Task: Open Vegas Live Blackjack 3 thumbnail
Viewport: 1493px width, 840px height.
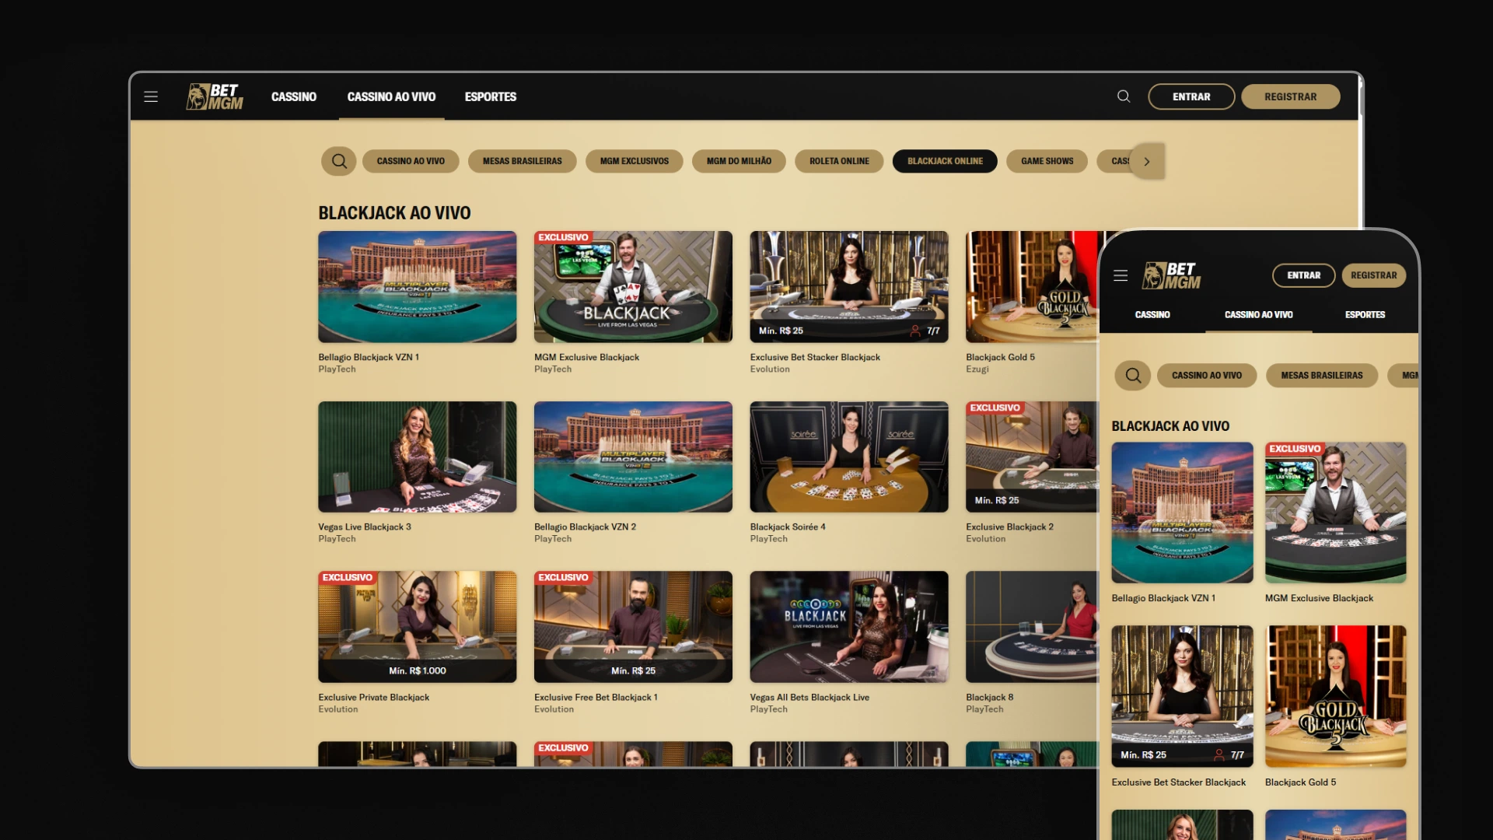Action: pos(417,457)
